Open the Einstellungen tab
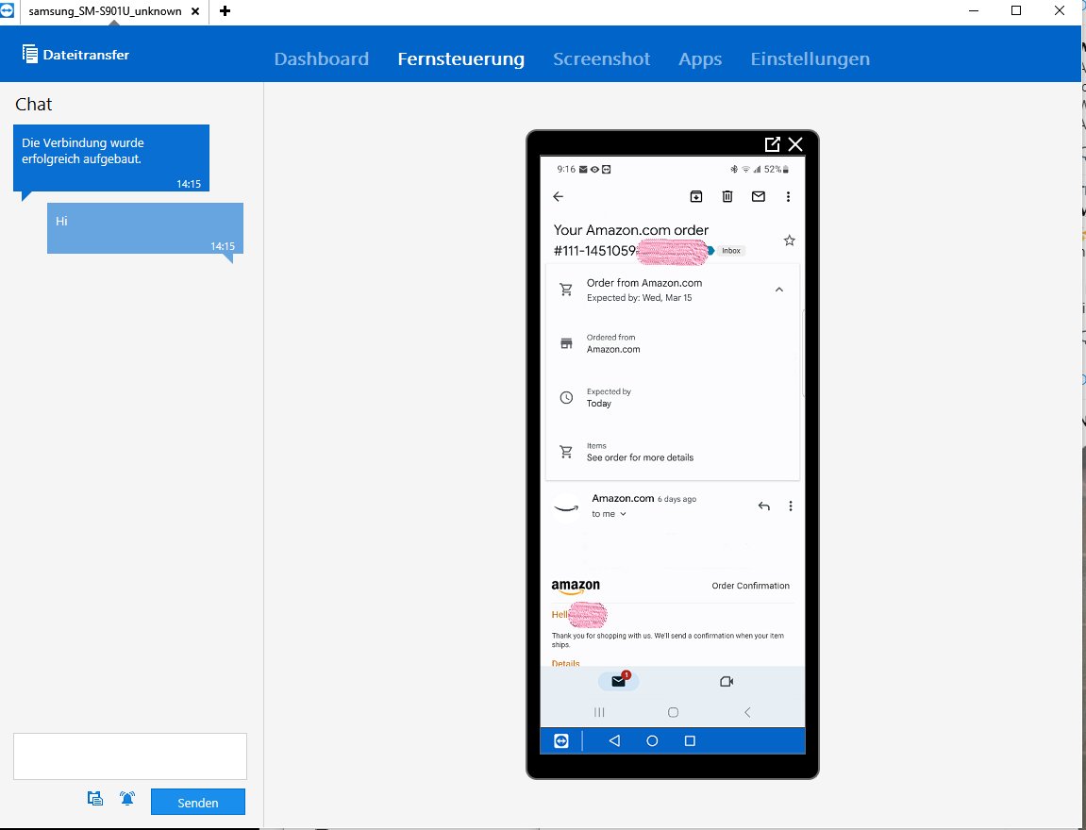The image size is (1086, 830). (x=810, y=58)
